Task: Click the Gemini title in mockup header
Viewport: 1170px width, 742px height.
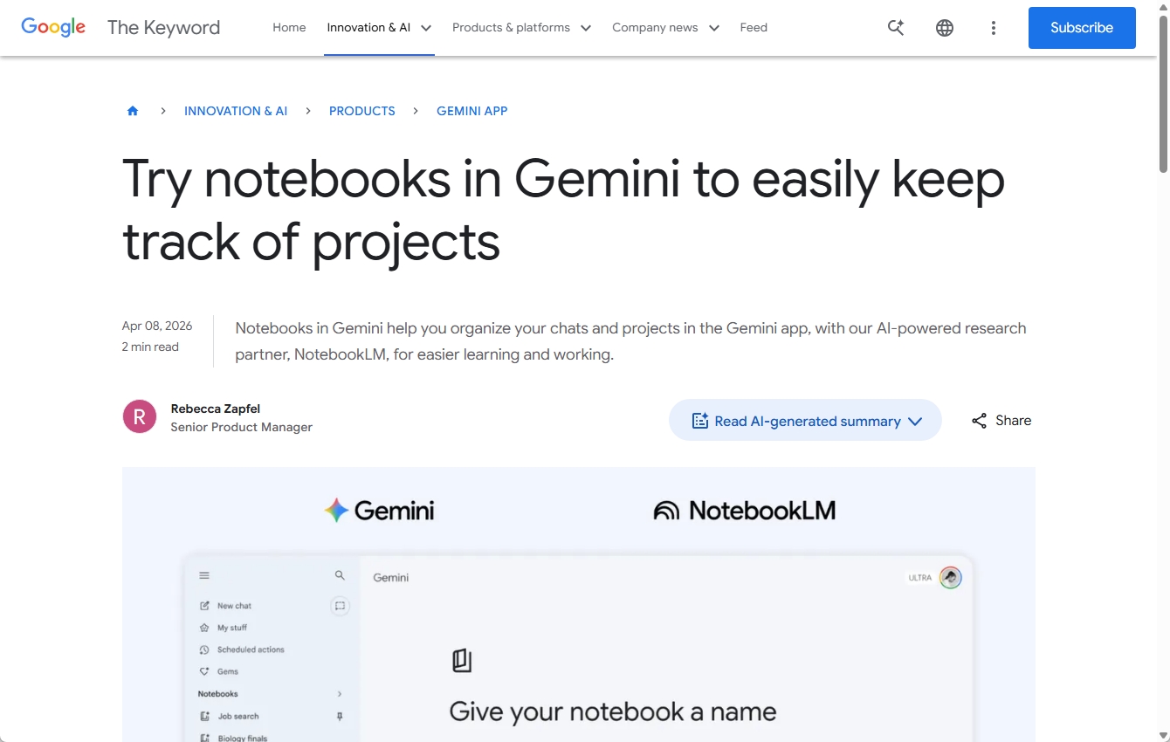Action: [x=391, y=577]
